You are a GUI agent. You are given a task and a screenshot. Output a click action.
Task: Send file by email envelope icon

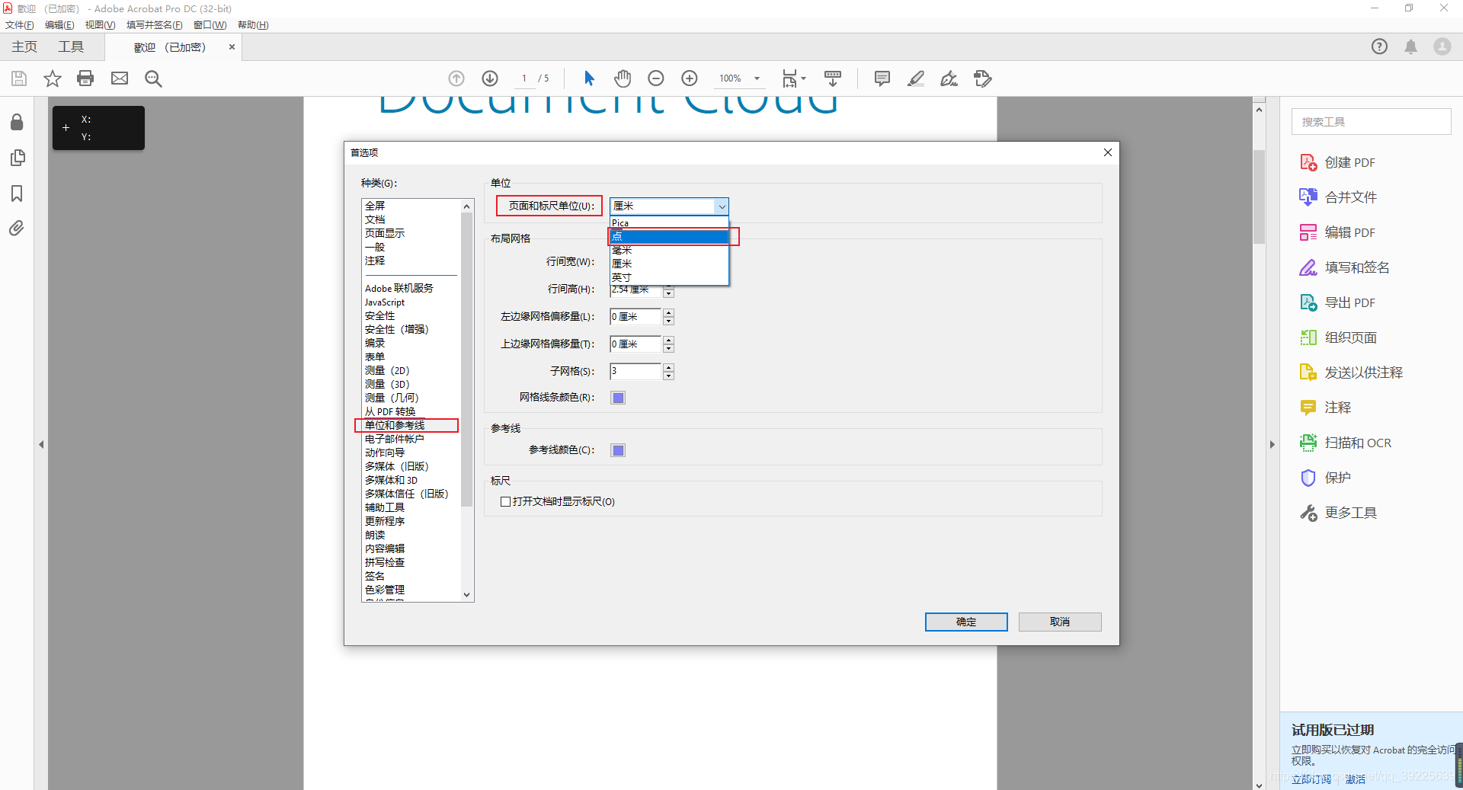[x=120, y=78]
